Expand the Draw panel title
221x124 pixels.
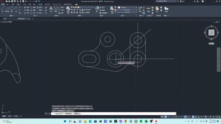(x=11, y=15)
